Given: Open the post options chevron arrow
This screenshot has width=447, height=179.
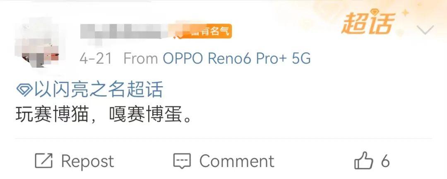Looking at the screenshot, I should 425,30.
